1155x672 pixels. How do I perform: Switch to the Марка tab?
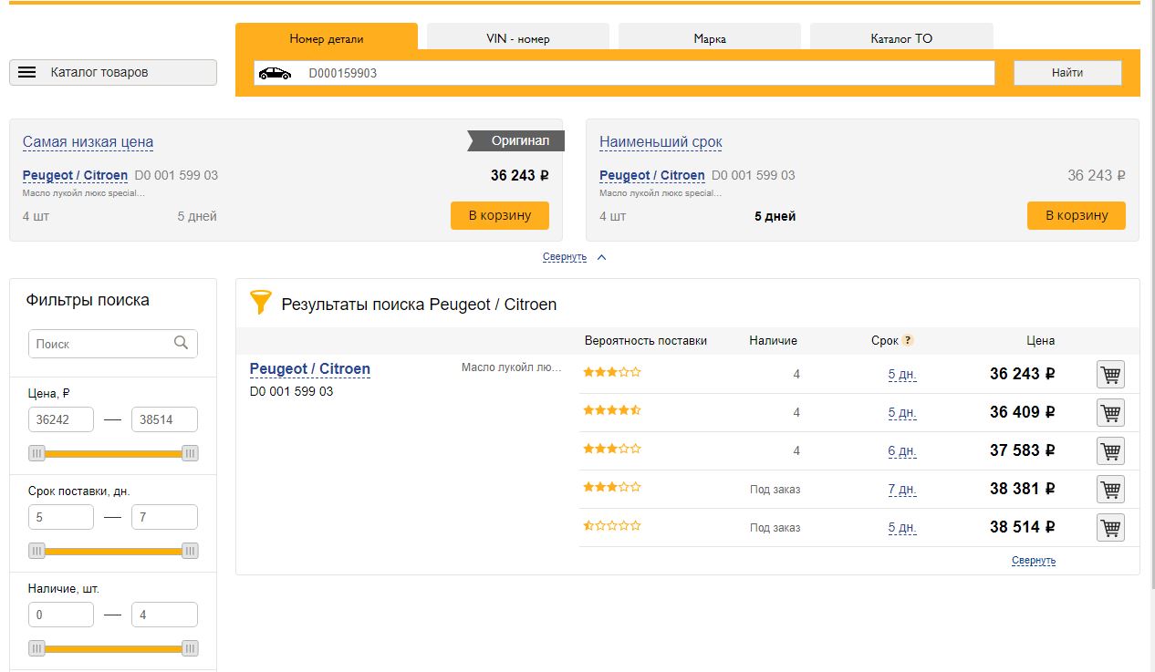click(x=710, y=37)
